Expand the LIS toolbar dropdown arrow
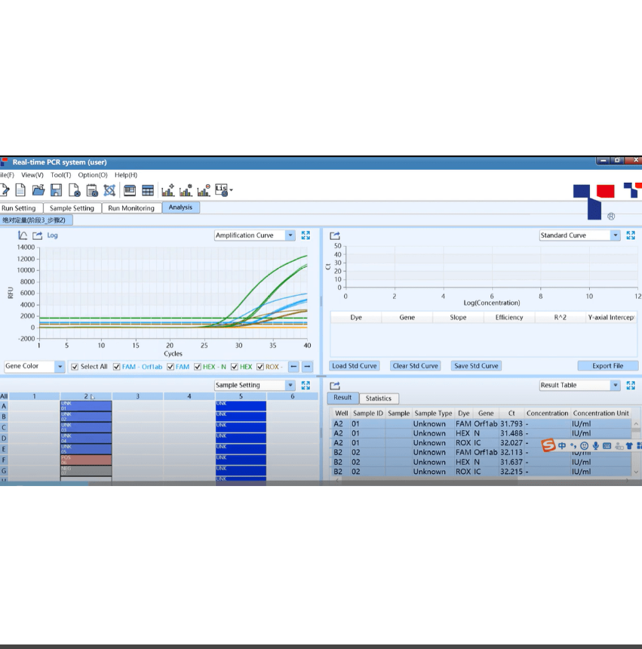The height and width of the screenshot is (649, 642). coord(231,190)
